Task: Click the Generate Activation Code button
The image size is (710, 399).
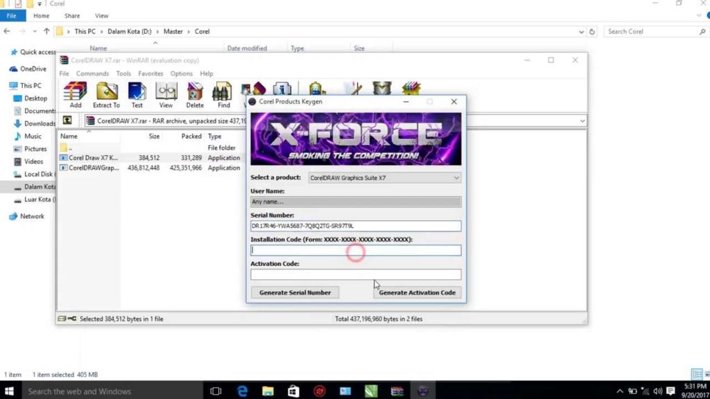Action: coord(417,292)
